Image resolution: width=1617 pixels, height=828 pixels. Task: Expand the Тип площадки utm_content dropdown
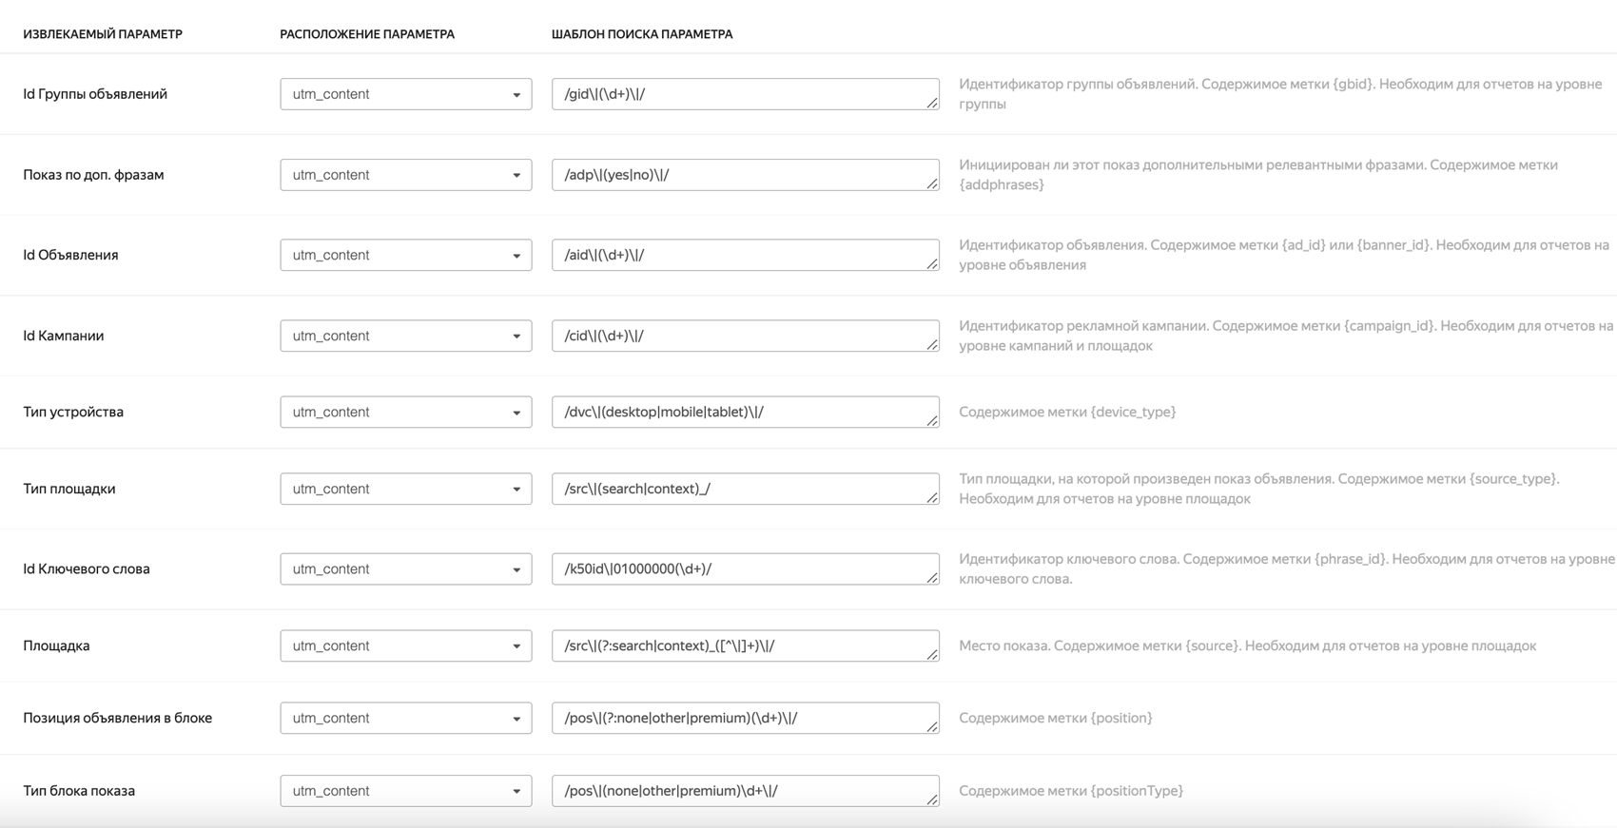pyautogui.click(x=406, y=489)
